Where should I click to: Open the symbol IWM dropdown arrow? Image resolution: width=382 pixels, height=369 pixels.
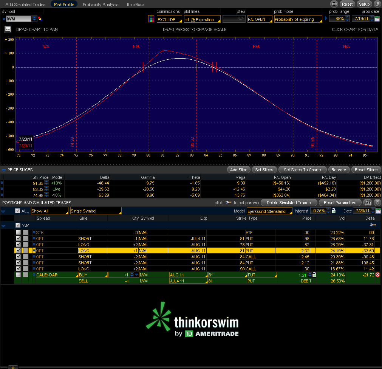pyautogui.click(x=34, y=19)
